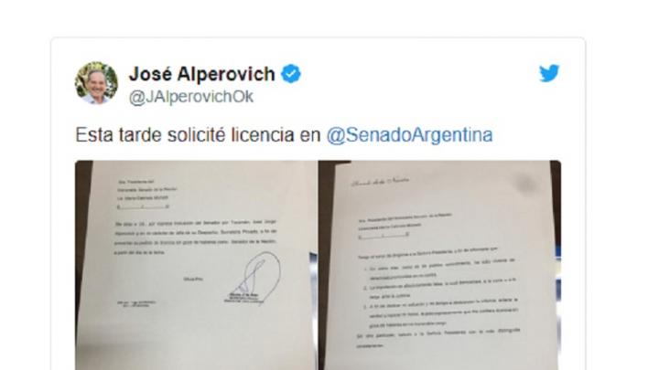Click the addressee lines on the right letter

click(405, 226)
